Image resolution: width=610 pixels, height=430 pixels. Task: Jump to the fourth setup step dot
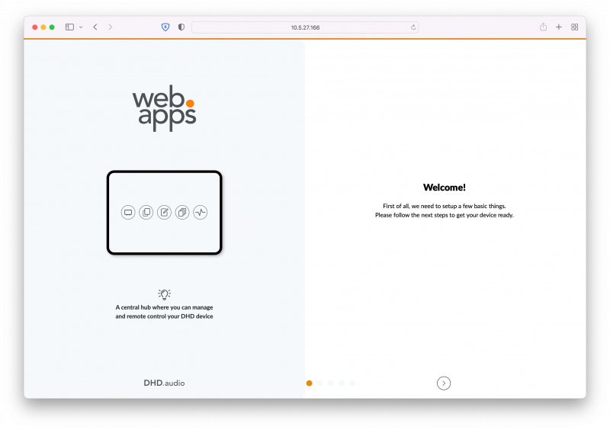pos(342,383)
